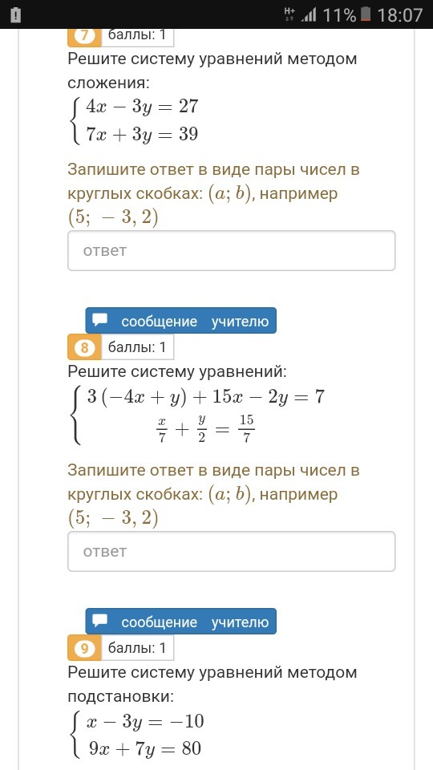Click the speech bubble icon above question 8
Screen dimensions: 433x770
tap(100, 321)
